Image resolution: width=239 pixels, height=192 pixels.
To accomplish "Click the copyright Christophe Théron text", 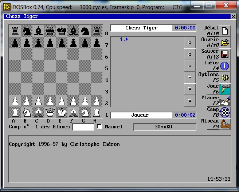I will [x=64, y=144].
